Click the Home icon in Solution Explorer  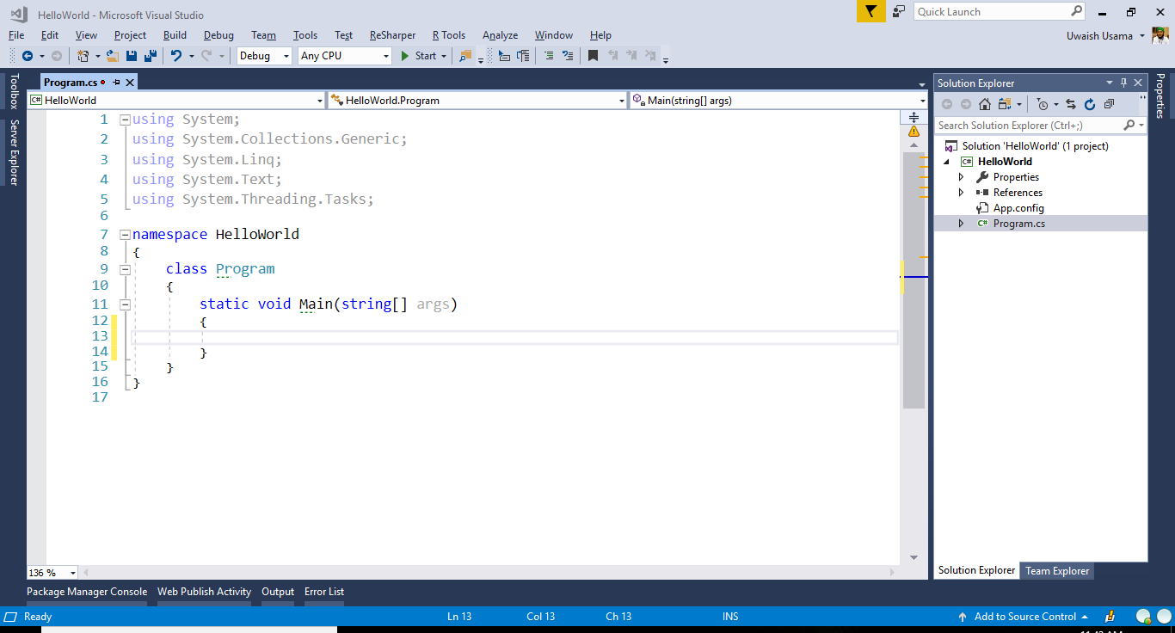tap(984, 103)
